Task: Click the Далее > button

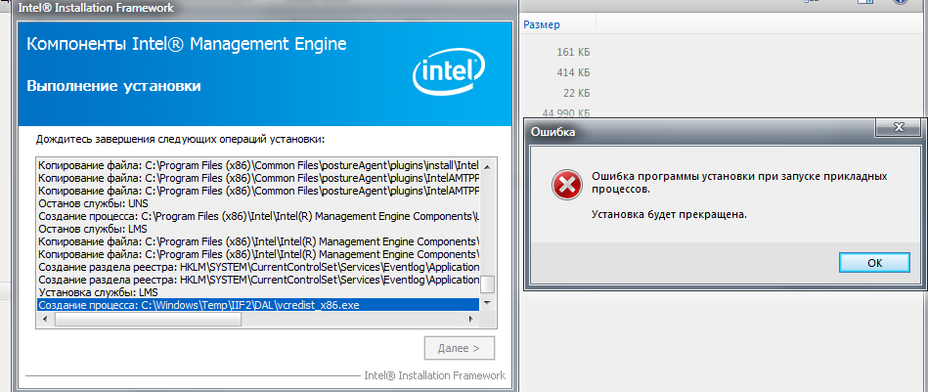Action: [459, 347]
